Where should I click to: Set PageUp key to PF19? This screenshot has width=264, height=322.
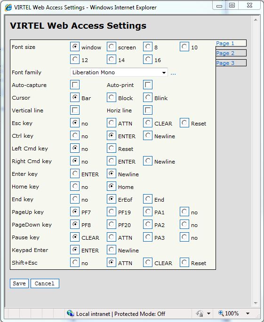tap(111, 212)
